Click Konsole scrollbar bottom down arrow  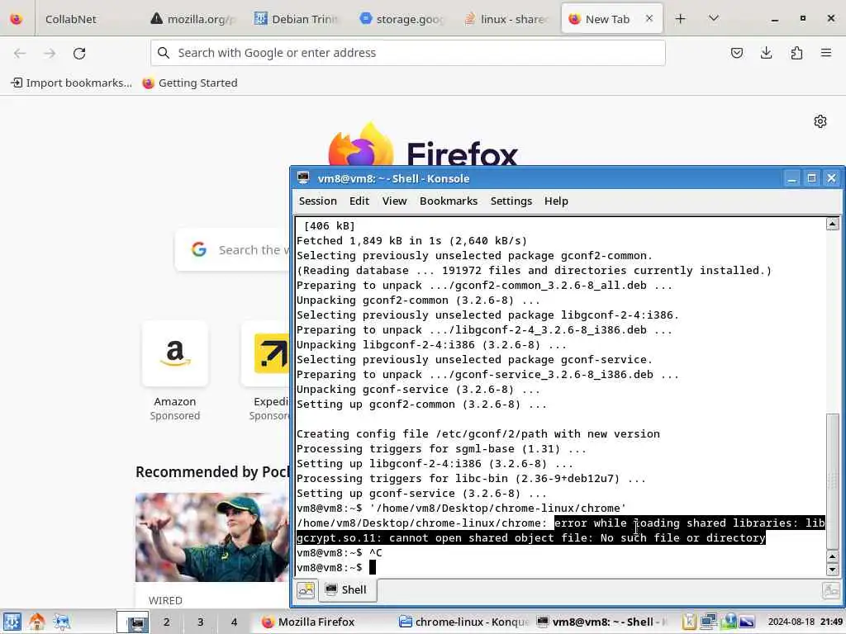click(x=833, y=570)
